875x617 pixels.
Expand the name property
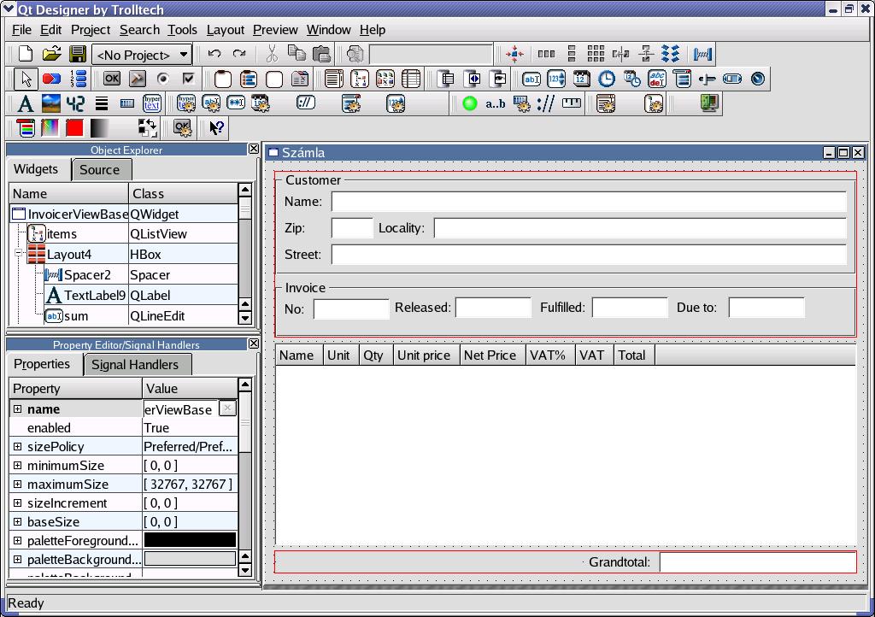(x=18, y=409)
